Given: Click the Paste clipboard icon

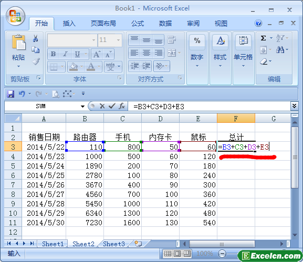Looking at the screenshot, I should point(18,42).
